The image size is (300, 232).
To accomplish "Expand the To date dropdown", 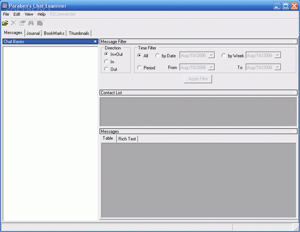I will tap(277, 67).
